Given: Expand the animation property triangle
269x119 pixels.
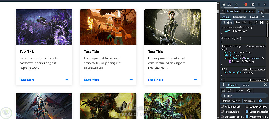Looking at the screenshot, I should [240, 58].
